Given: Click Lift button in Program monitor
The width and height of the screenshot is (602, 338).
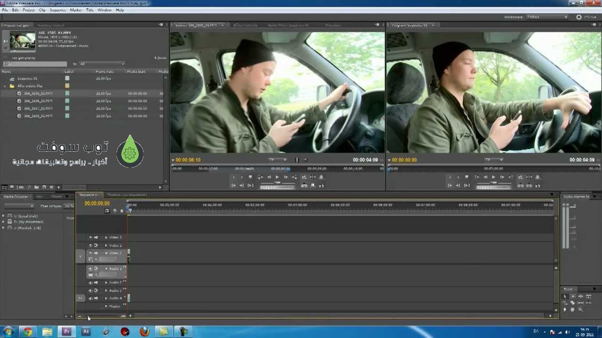Looking at the screenshot, I should tap(520, 185).
